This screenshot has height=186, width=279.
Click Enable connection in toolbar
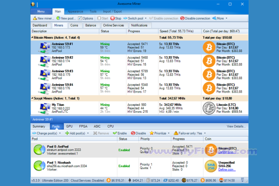pyautogui.click(x=164, y=18)
